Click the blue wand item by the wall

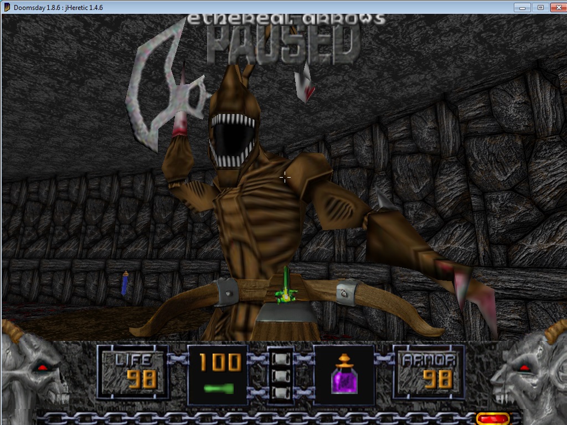[x=125, y=283]
